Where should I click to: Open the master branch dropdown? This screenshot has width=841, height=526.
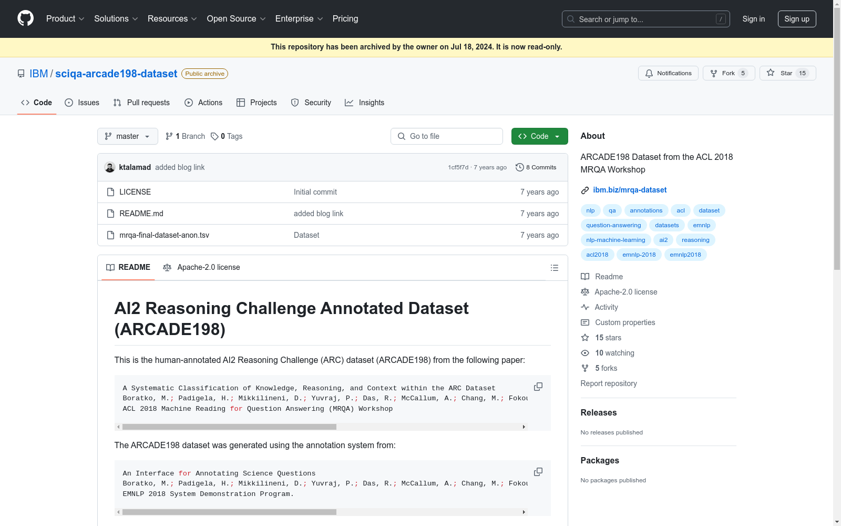[128, 136]
